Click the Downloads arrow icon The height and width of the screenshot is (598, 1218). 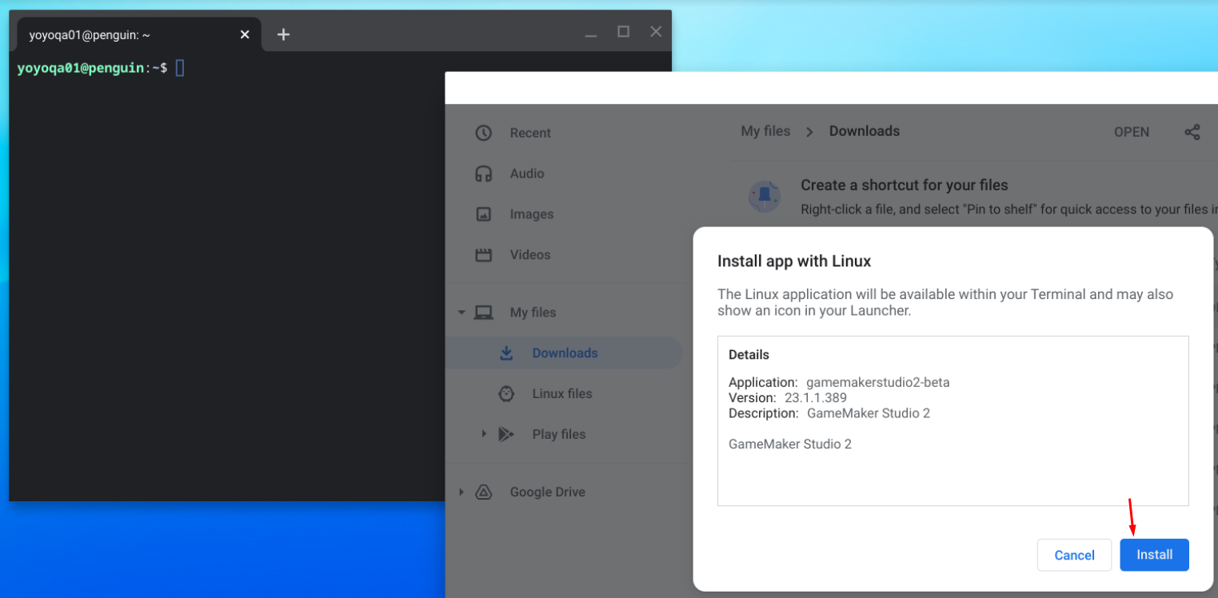click(x=506, y=353)
